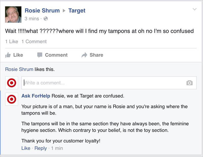Click the Write a comment field
The image size is (203, 157).
point(109,83)
